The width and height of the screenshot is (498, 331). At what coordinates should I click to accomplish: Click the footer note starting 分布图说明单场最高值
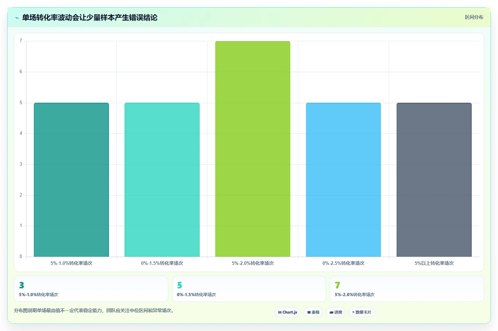click(x=95, y=310)
